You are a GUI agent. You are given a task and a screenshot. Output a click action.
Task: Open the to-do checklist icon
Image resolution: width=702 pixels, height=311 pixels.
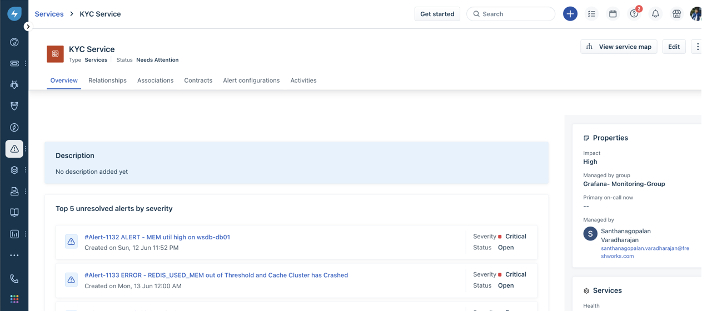click(x=591, y=14)
